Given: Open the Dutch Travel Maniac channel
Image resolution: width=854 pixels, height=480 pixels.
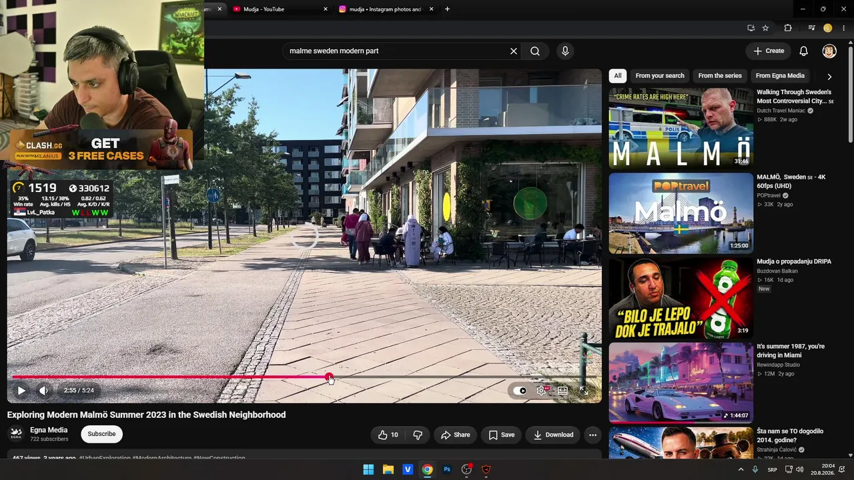Looking at the screenshot, I should 781,111.
